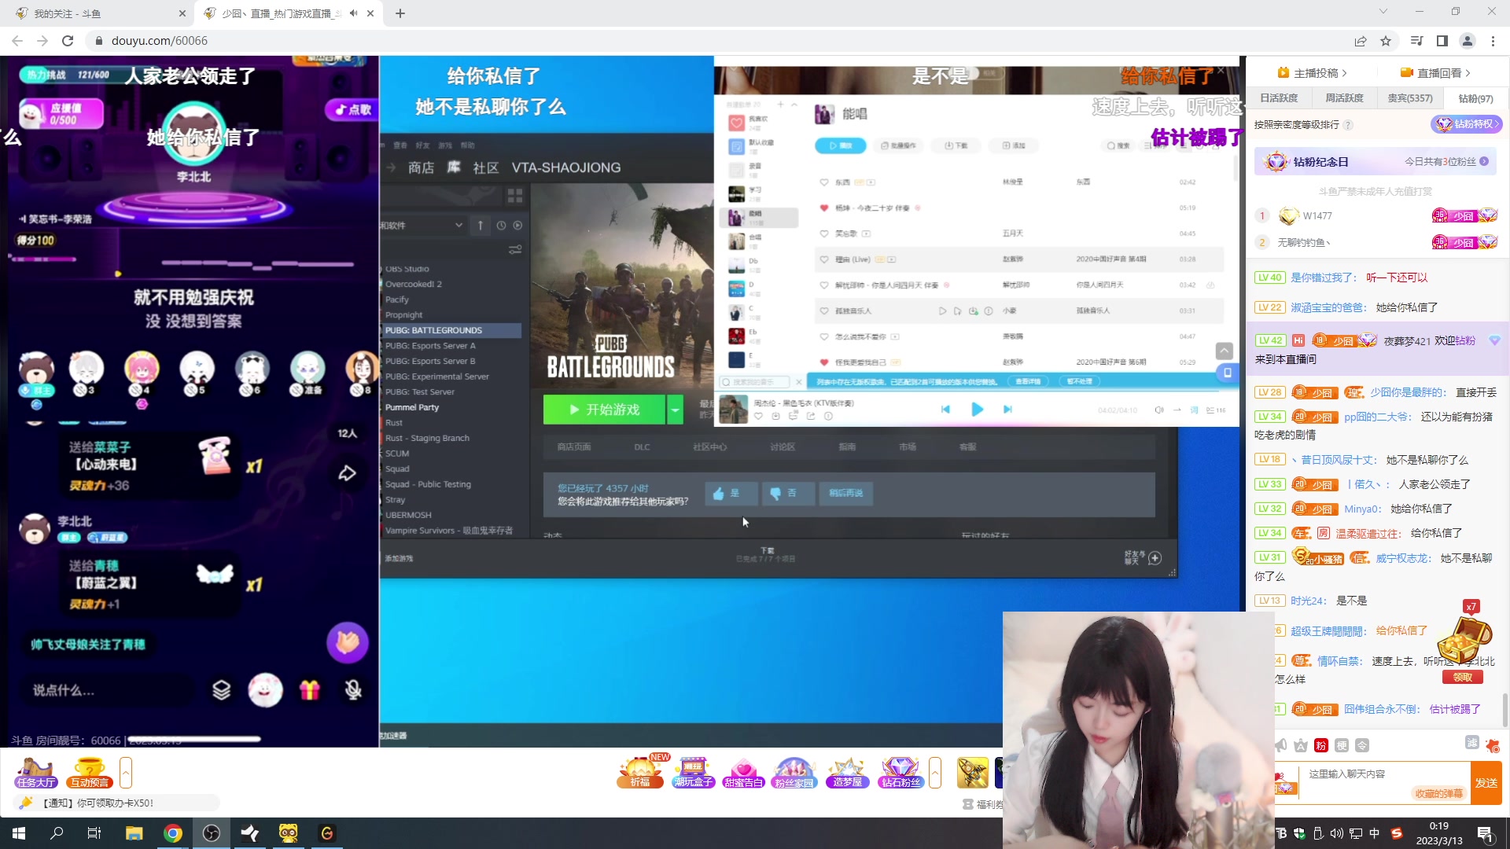Switch to 贵宾(5357) tab
The image size is (1510, 849).
1409,98
